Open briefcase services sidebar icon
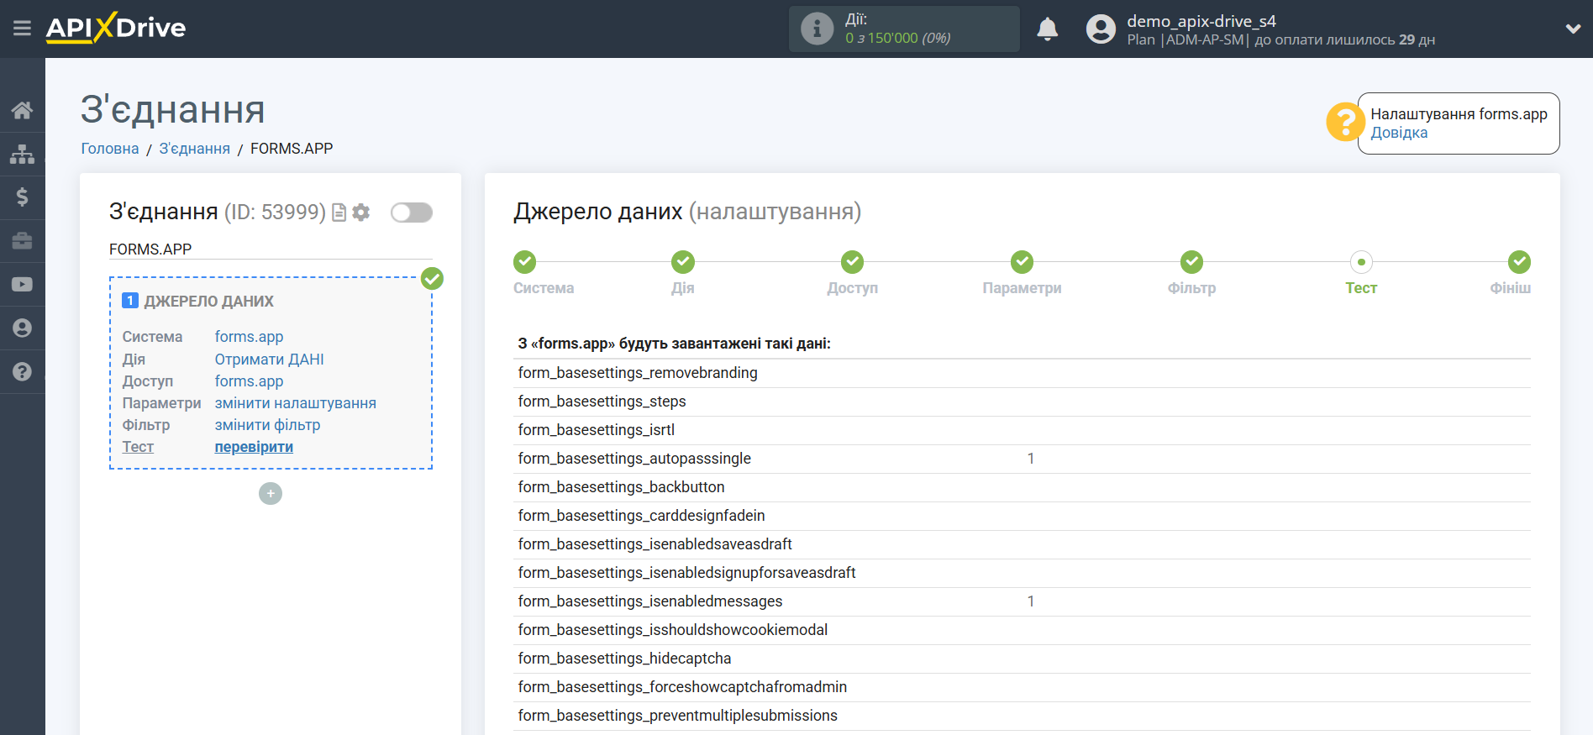 [23, 241]
